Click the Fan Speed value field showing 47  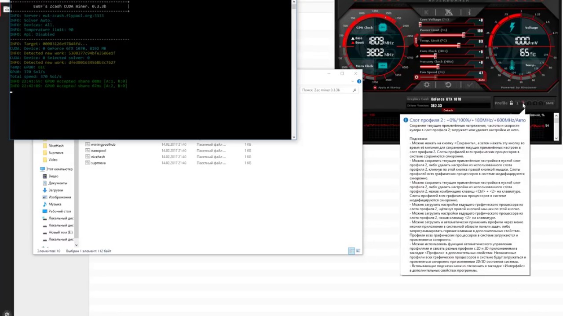(x=481, y=73)
